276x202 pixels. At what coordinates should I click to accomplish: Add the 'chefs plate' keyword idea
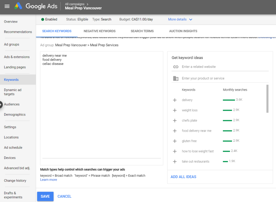175,121
